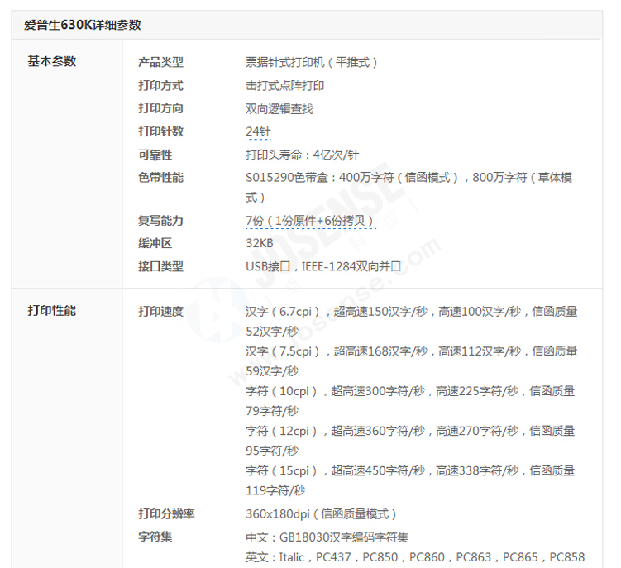
Task: Click the '色带性能' label
Action: click(x=160, y=178)
